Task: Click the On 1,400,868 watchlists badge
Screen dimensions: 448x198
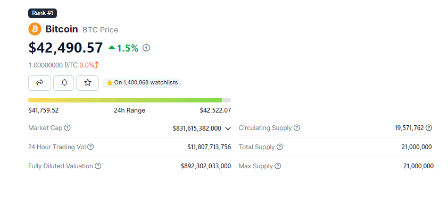Action: click(142, 83)
